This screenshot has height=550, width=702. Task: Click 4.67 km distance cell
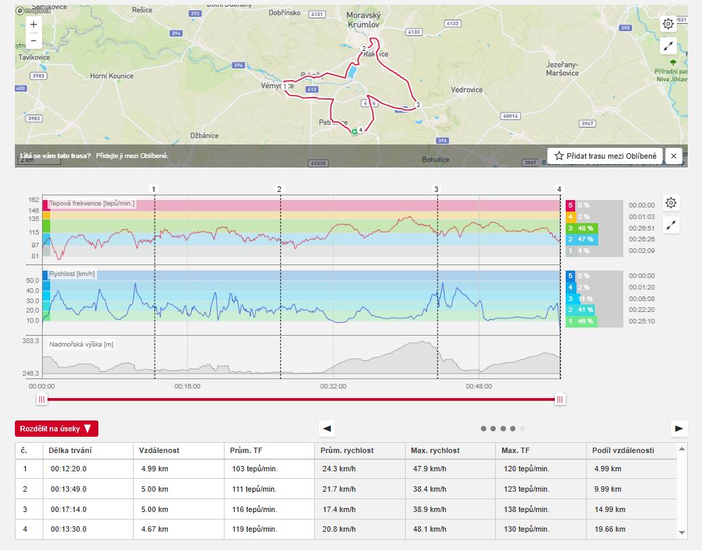pos(178,529)
